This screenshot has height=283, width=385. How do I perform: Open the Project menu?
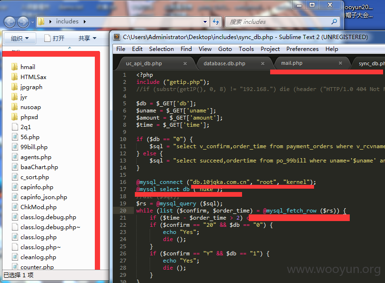270,49
